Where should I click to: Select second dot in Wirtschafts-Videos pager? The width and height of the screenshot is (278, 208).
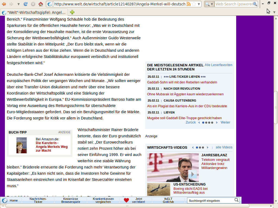[x=200, y=148]
